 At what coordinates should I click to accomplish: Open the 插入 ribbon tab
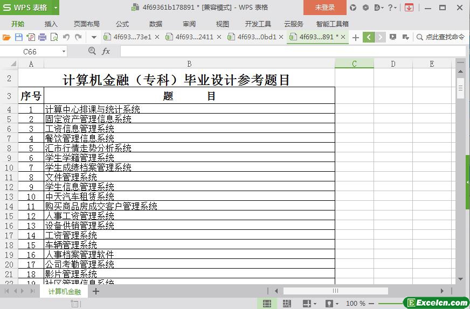51,24
